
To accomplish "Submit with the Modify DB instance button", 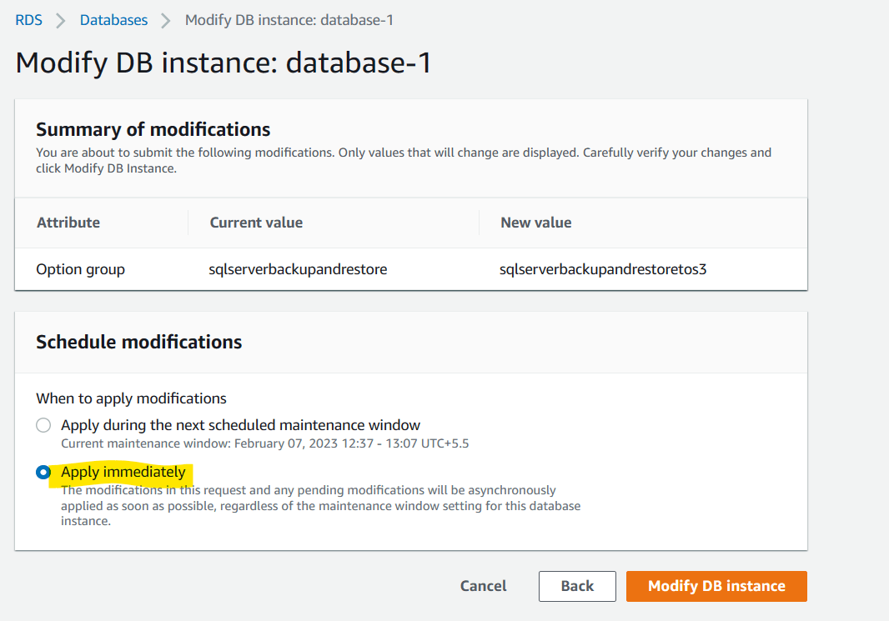I will coord(716,586).
